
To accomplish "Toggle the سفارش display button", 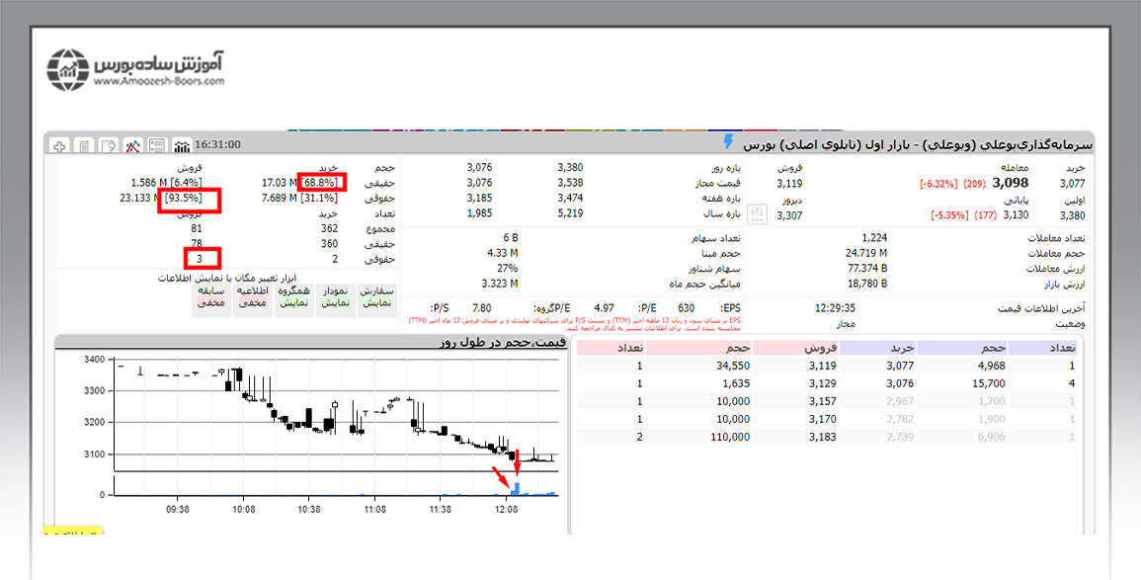I will coord(377,296).
